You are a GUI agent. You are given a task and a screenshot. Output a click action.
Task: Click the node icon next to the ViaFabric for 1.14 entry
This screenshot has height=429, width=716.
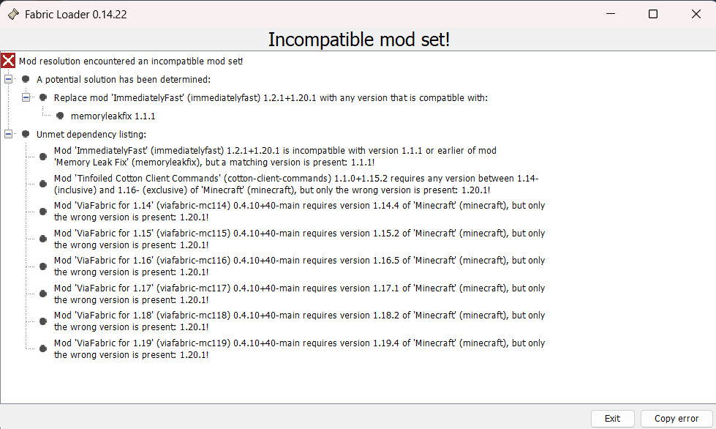pos(42,210)
